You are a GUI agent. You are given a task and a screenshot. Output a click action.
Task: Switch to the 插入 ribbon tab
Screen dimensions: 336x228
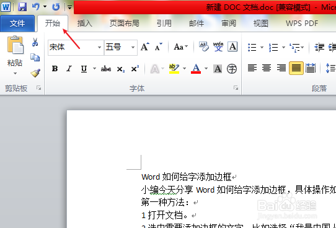(85, 24)
